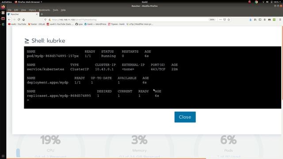
Task: Open the Firefox library icon
Action: tap(255, 19)
